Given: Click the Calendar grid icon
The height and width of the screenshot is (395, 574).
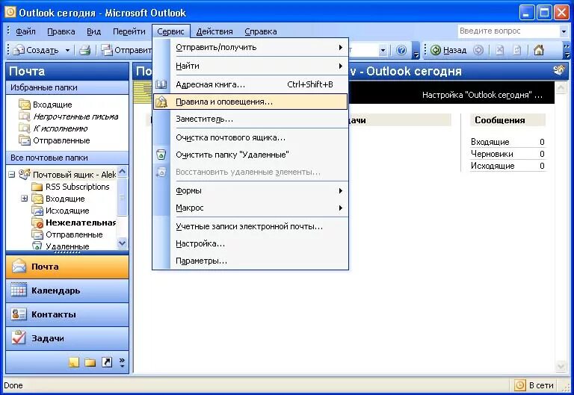Looking at the screenshot, I should [19, 290].
